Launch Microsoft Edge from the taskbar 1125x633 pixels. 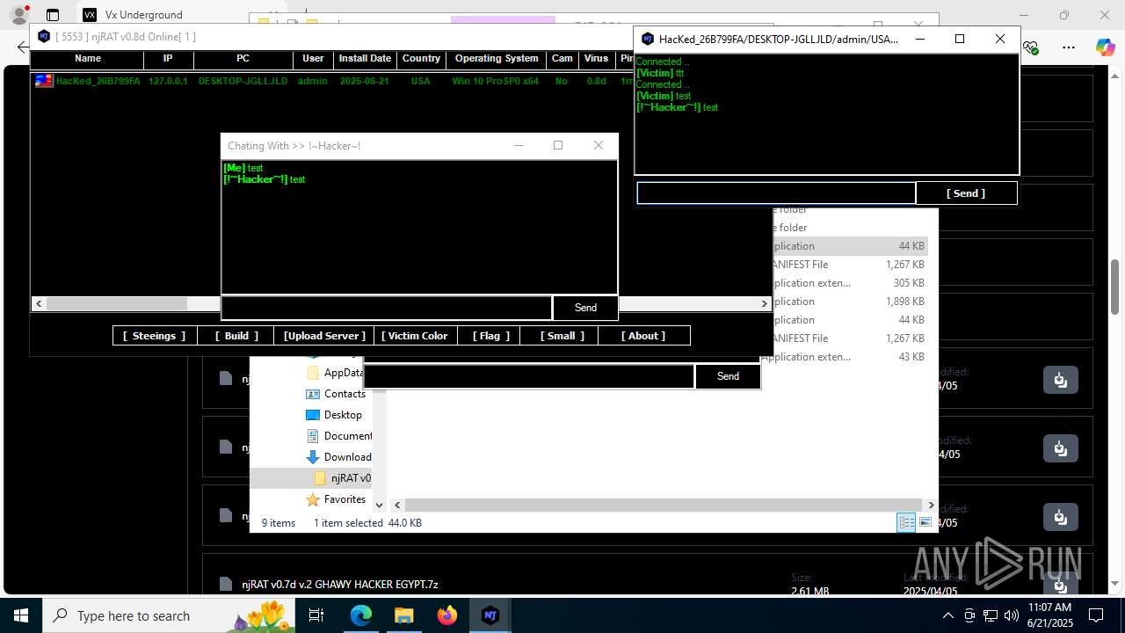click(361, 615)
